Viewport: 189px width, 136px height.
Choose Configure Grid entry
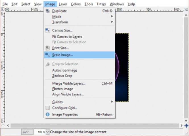79,108
